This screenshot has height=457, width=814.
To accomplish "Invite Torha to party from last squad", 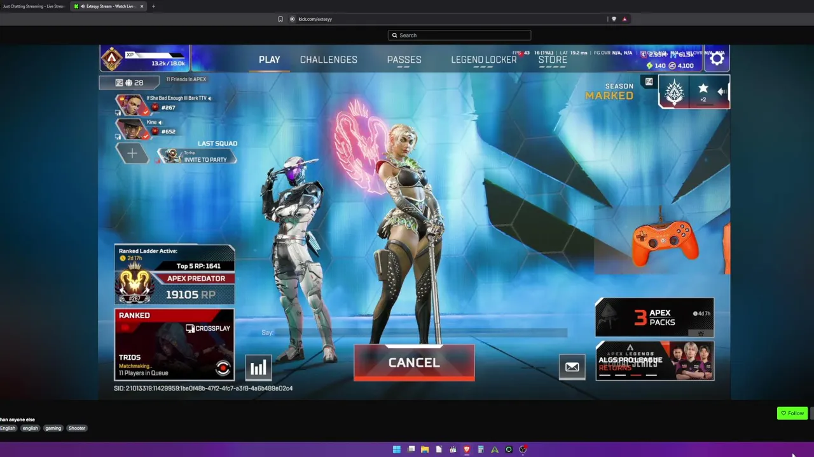I will (x=198, y=156).
